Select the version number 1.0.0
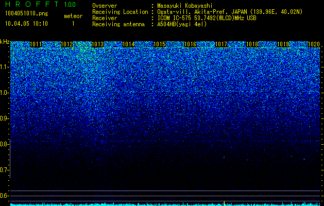Viewport: 324px width, 206px height. click(70, 4)
